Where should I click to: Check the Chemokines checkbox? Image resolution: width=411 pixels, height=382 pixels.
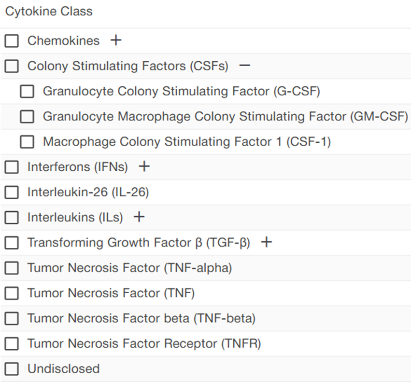(12, 41)
